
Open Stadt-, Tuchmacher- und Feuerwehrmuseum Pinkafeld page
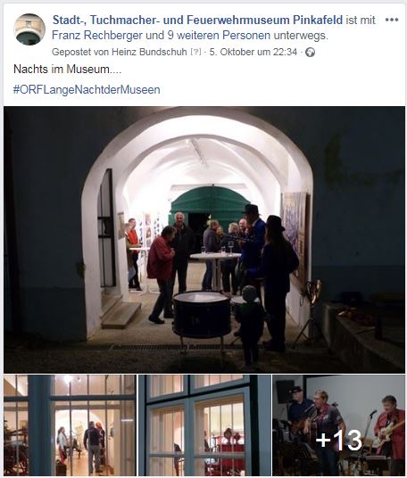pos(197,21)
